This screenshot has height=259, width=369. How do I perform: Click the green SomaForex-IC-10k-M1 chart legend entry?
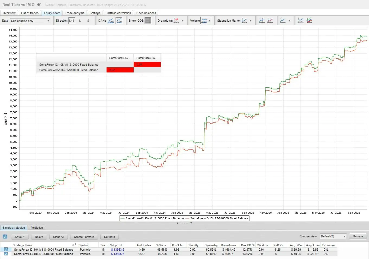coord(152,218)
